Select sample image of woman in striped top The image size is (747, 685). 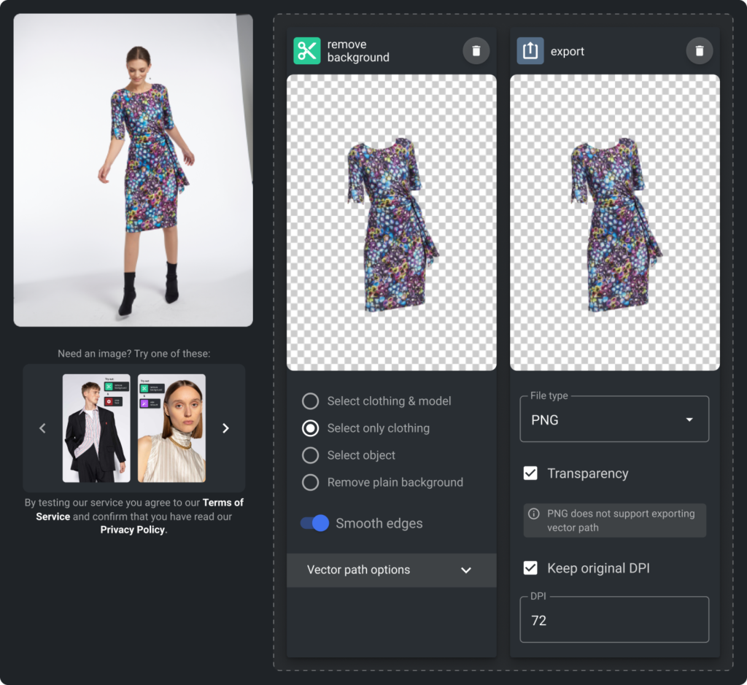tap(171, 428)
